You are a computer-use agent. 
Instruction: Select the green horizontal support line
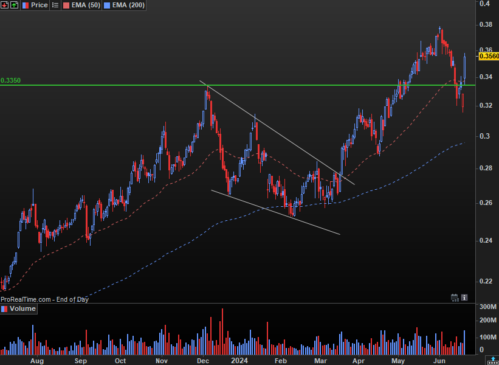(238, 85)
